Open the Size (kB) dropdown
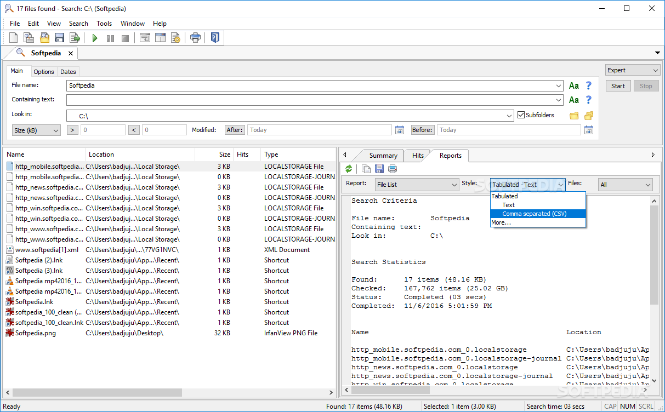This screenshot has width=665, height=412. coord(36,130)
